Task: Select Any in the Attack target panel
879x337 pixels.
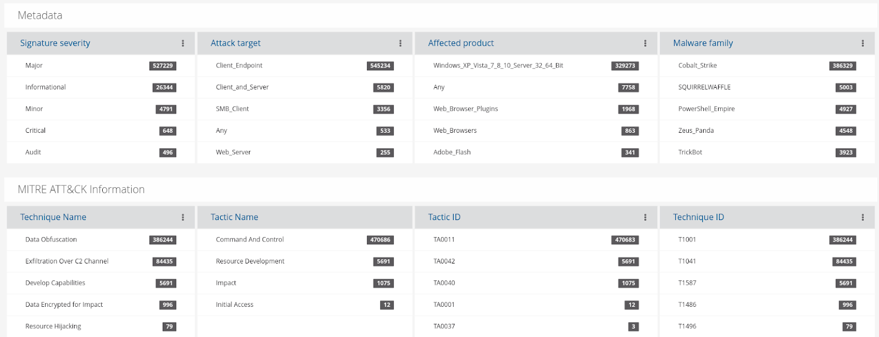Action: [305, 131]
